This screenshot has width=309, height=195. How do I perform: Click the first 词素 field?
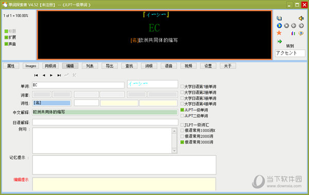click(x=42, y=95)
